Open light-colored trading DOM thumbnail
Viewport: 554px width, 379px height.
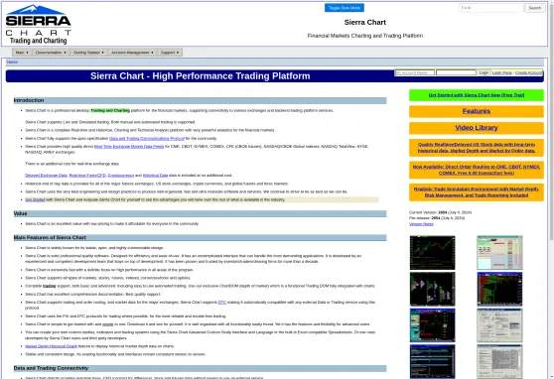pos(499,253)
